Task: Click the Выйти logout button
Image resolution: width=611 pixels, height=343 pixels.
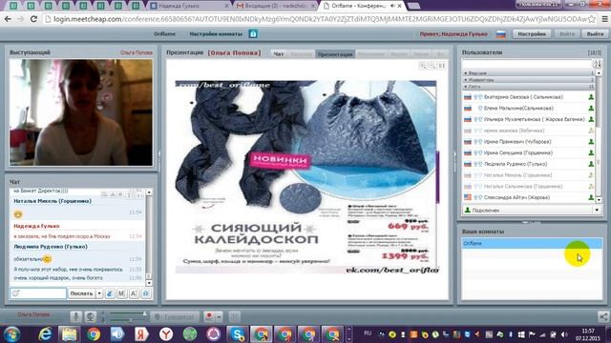Action: 595,34
